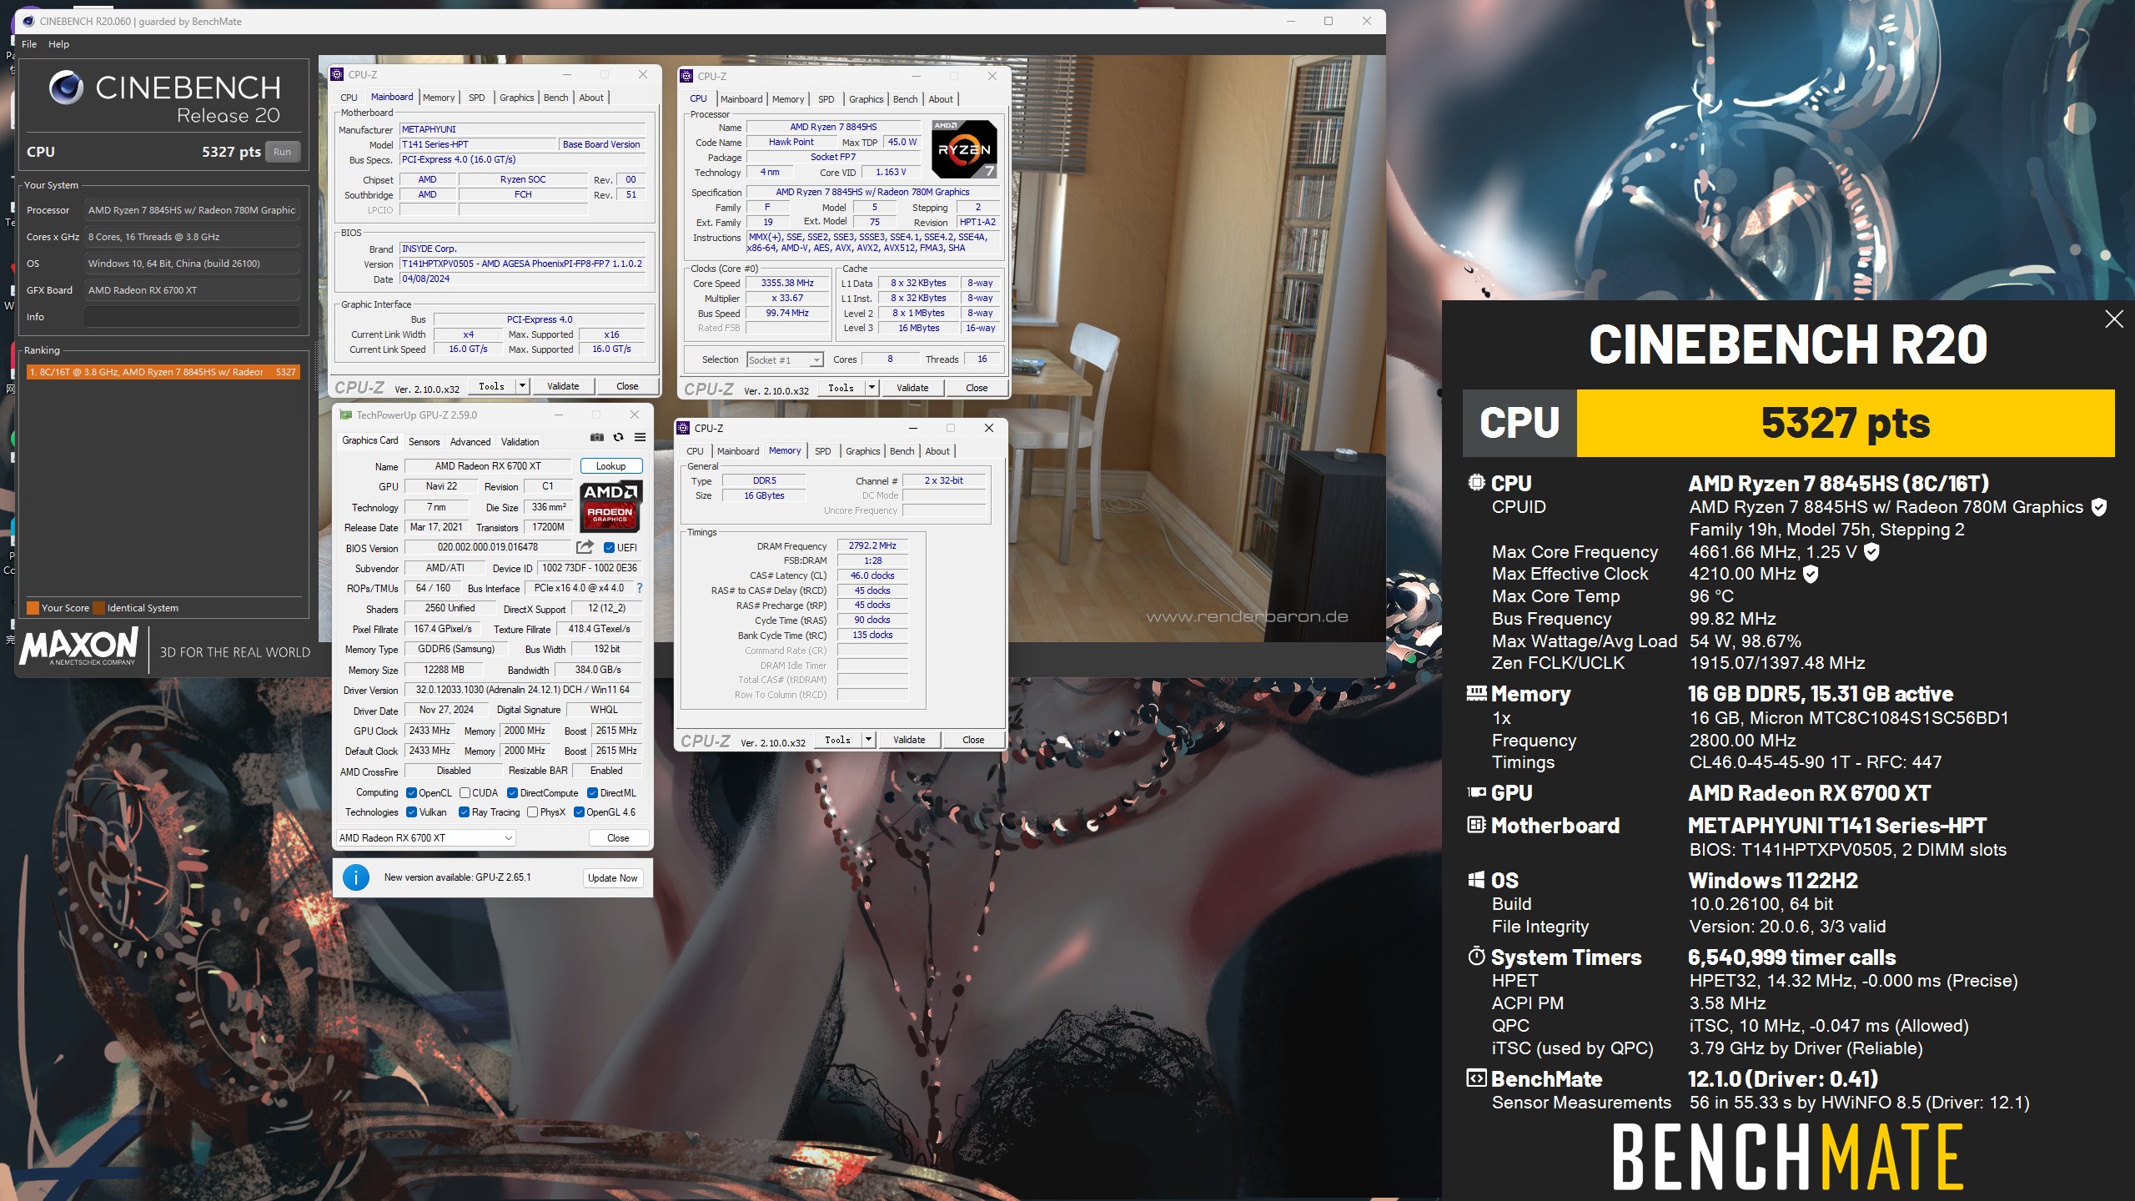Image resolution: width=2135 pixels, height=1201 pixels.
Task: Click the Cinebench app icon in title bar
Action: coord(28,21)
